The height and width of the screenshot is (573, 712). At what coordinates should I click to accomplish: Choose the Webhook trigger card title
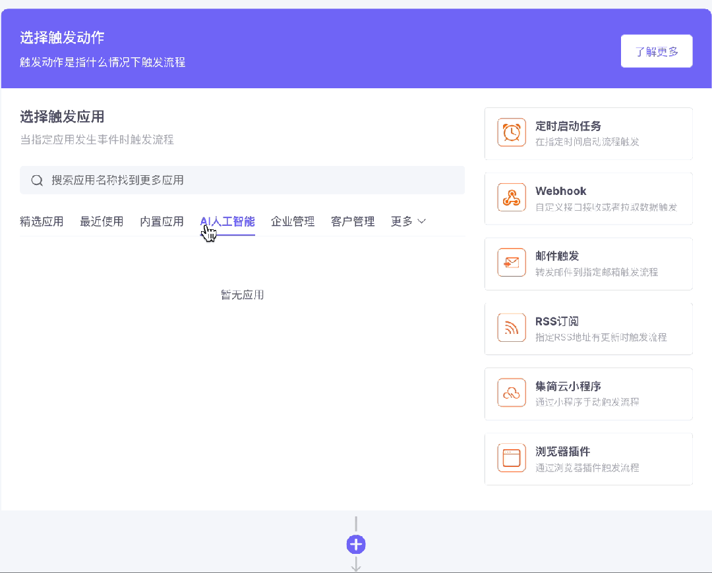tap(561, 191)
